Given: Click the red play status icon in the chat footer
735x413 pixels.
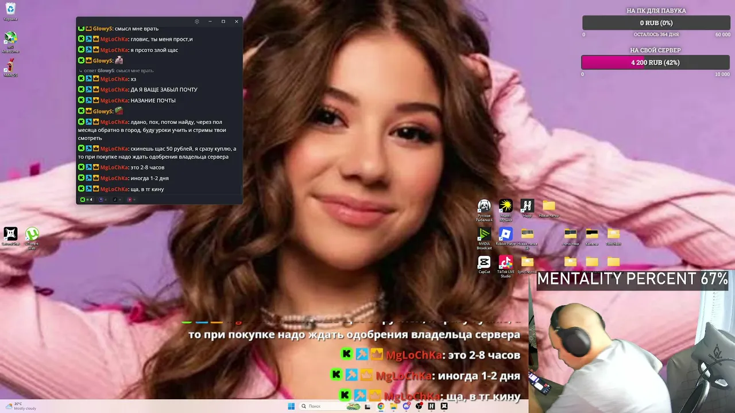Looking at the screenshot, I should coord(131,200).
